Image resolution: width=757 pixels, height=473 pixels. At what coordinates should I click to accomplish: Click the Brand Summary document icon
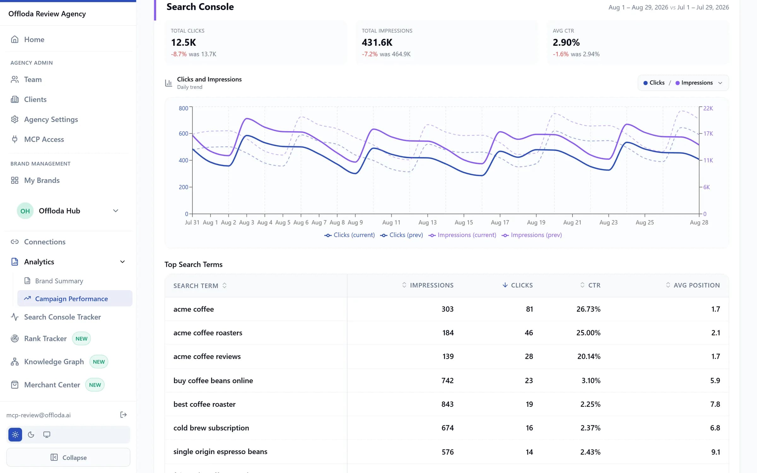pos(27,281)
